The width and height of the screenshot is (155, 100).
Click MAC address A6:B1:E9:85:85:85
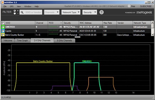(88, 31)
